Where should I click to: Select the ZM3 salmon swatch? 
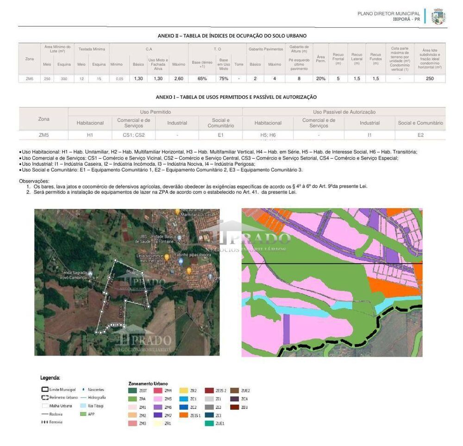coord(132,423)
